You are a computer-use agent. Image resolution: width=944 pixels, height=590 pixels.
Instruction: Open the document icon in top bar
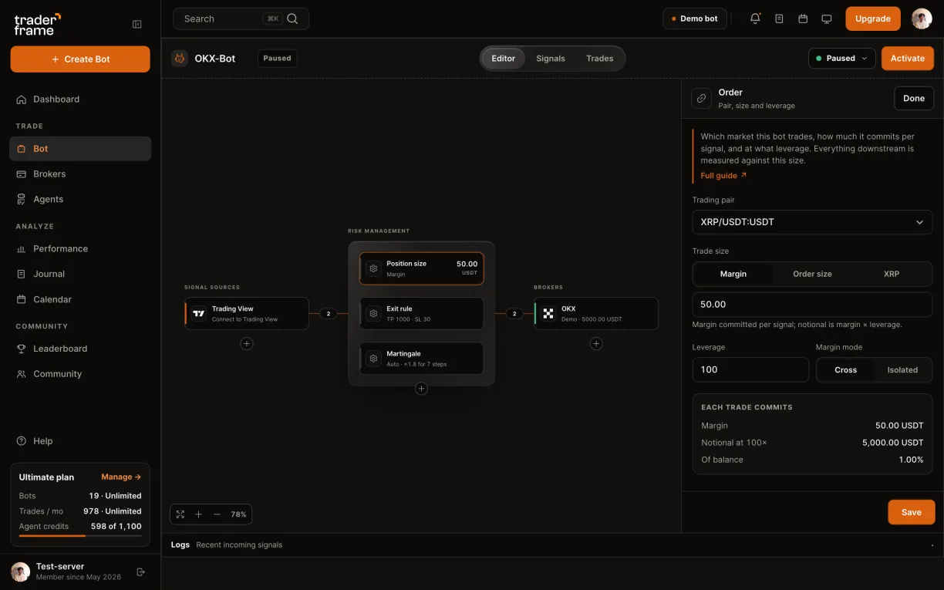click(x=779, y=19)
